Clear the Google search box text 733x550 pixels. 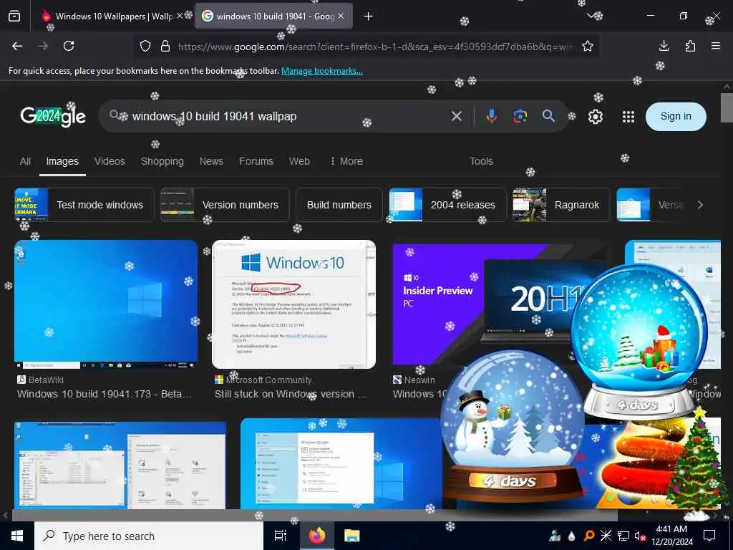point(457,116)
